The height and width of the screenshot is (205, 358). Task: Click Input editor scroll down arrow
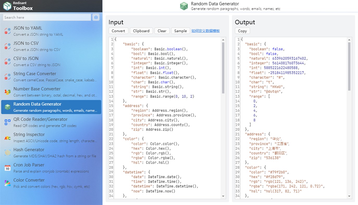(223, 196)
